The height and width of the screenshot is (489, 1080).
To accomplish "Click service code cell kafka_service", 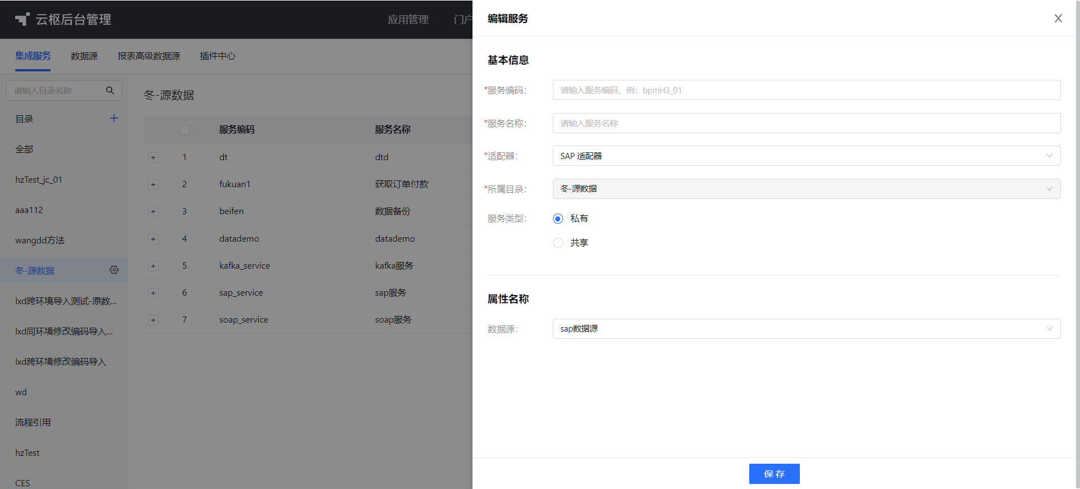I will click(245, 265).
